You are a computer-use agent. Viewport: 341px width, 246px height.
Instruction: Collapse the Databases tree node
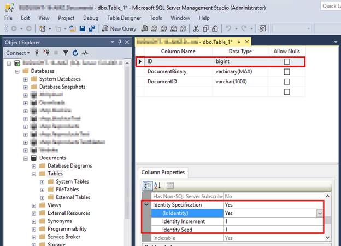[17, 71]
